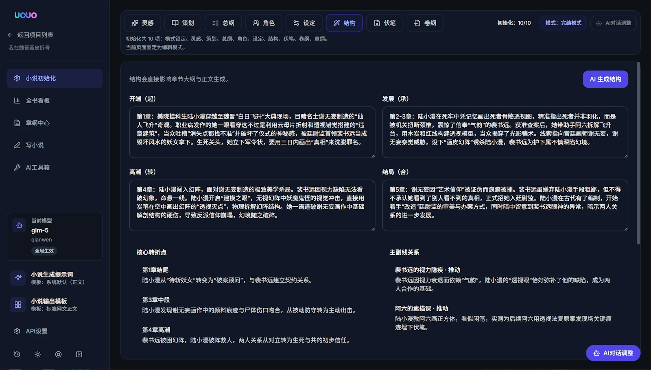
Task: Click the floating AI对话调整 button
Action: coord(613,353)
